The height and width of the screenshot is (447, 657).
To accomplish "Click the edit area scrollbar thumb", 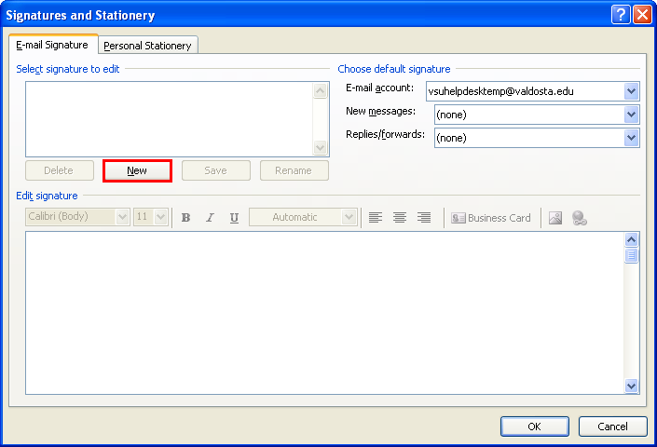I will [x=631, y=255].
